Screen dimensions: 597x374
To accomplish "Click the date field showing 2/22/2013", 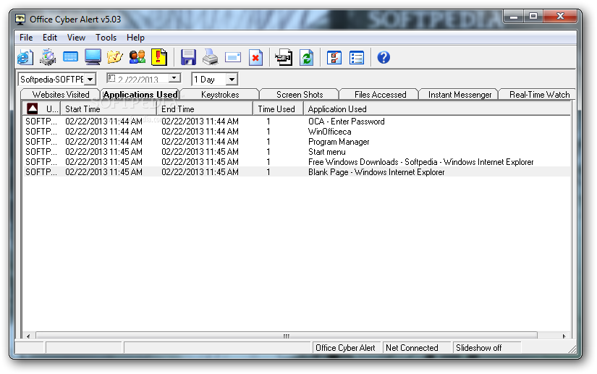I will click(143, 79).
